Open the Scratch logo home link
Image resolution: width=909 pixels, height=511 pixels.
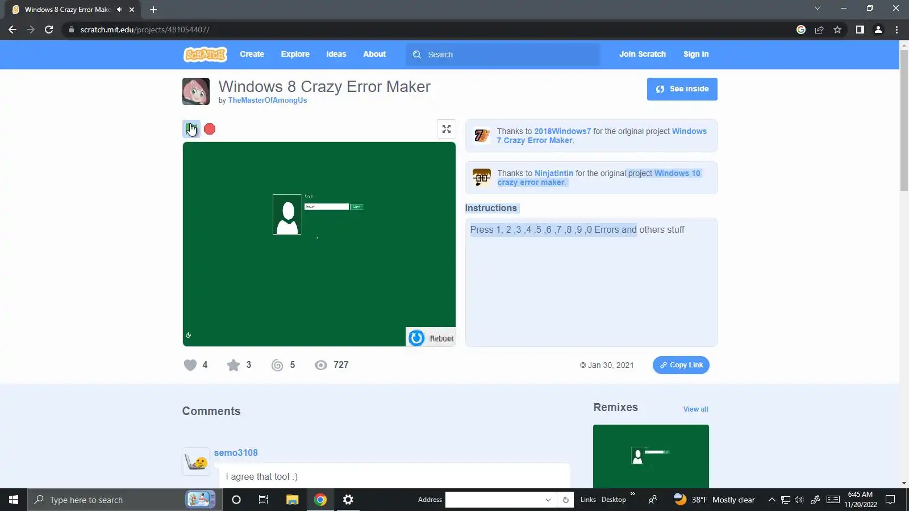pos(205,55)
